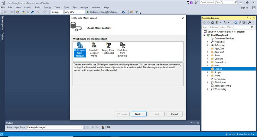Image resolution: width=257 pixels, height=137 pixels.
Task: Open the Project menu
Action: pos(28,8)
